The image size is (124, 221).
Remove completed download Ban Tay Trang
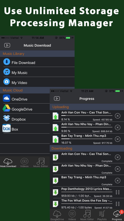[x=118, y=180]
